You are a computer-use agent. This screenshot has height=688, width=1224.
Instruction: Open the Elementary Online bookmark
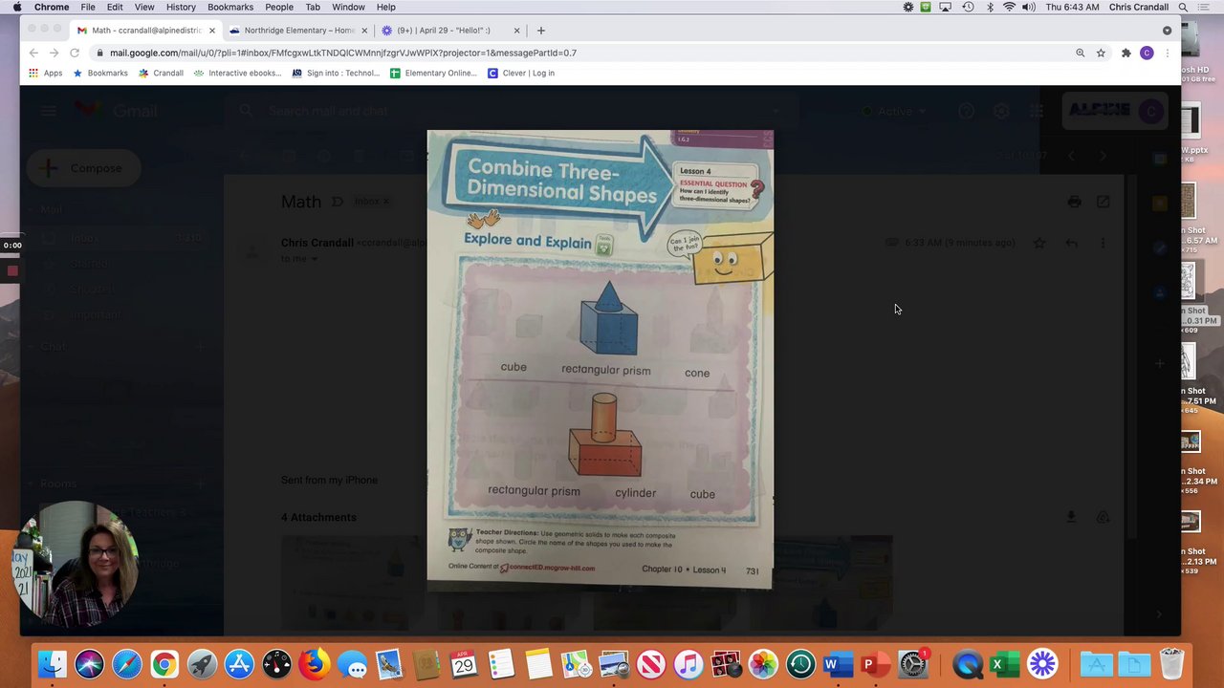433,73
